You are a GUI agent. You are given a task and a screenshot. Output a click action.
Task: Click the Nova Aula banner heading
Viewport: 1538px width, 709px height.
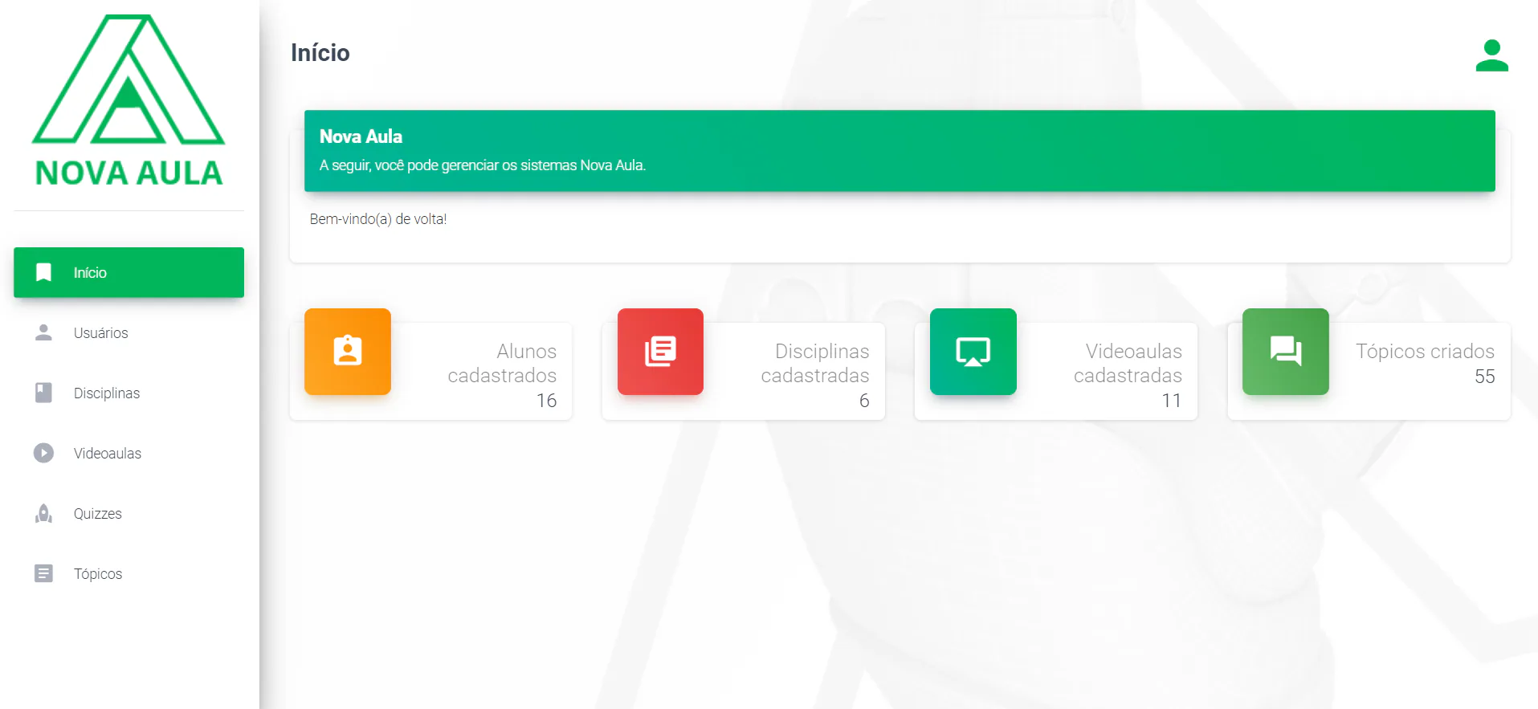[361, 137]
